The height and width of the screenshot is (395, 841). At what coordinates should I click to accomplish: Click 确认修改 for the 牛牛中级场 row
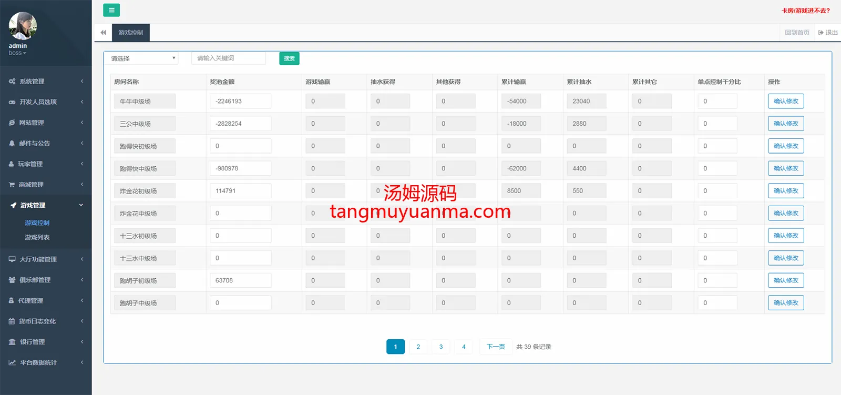coord(785,101)
